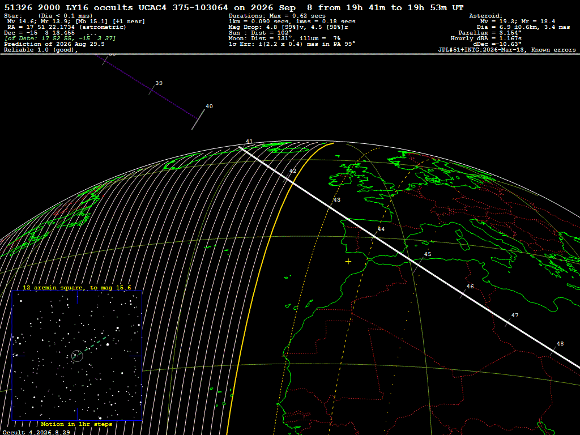Click the green dashed asteroid motion line
The height and width of the screenshot is (435, 580).
[x=95, y=344]
